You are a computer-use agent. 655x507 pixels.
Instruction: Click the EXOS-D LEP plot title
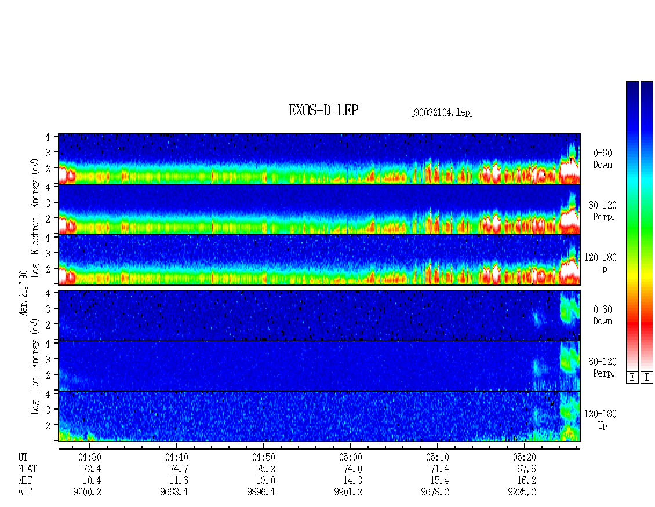click(323, 111)
